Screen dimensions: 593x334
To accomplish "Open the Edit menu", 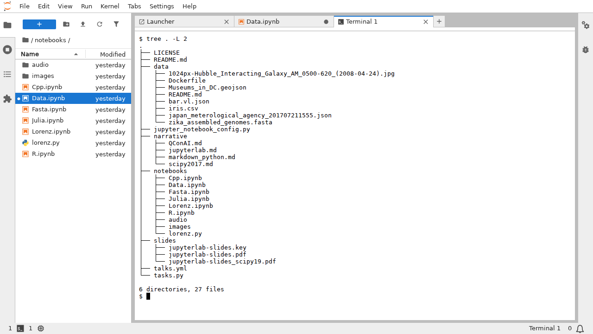I will coord(44,6).
